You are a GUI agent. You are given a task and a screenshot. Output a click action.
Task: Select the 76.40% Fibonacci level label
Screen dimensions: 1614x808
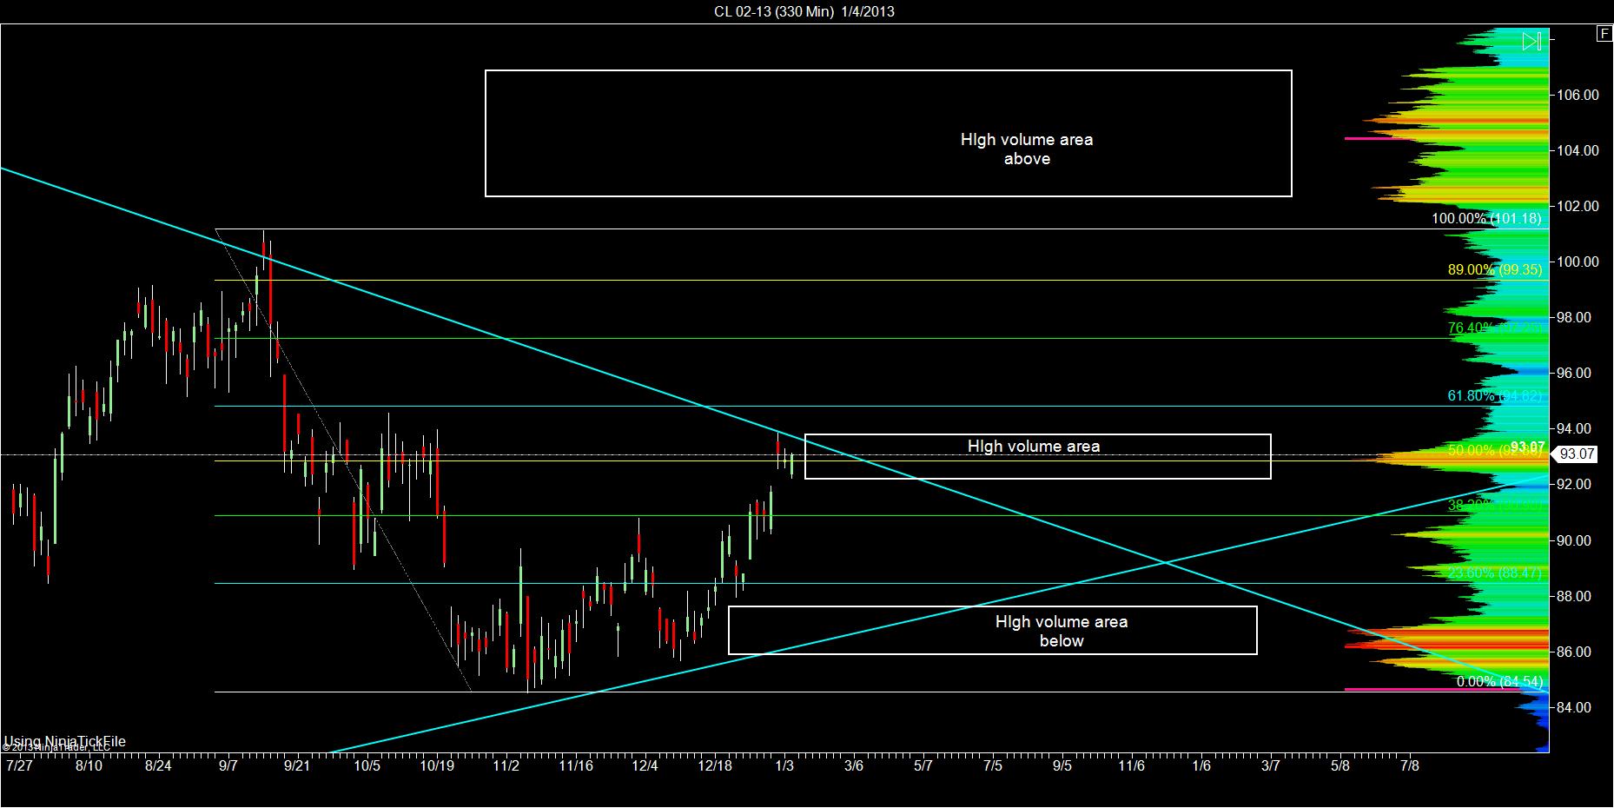tap(1495, 328)
